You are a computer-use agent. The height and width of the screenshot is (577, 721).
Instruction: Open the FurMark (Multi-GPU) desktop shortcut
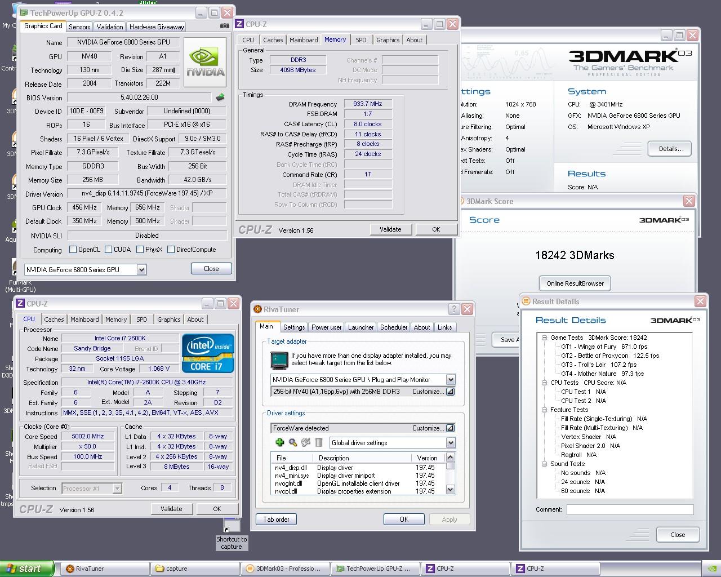(x=19, y=276)
